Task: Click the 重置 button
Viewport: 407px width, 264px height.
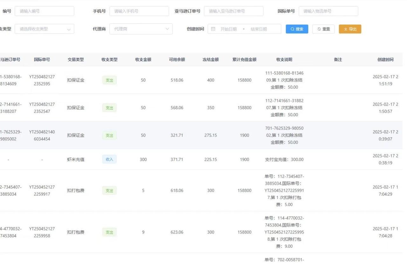Action: tap(323, 29)
